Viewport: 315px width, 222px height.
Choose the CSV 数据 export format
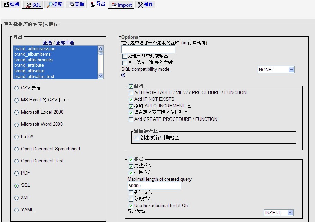coord(17,88)
